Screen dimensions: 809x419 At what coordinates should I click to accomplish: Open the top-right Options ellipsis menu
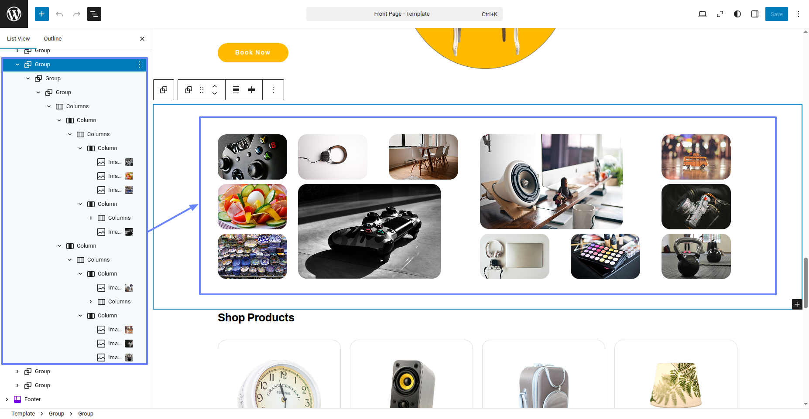(x=799, y=14)
